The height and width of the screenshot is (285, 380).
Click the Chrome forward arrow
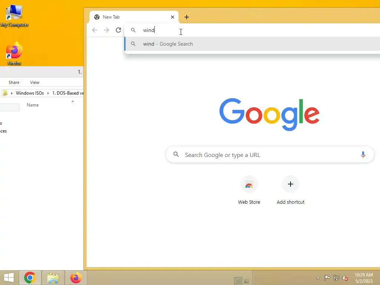tap(107, 30)
